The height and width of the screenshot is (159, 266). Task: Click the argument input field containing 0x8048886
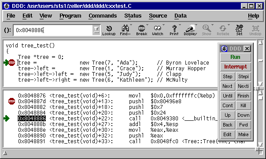tap(53, 30)
